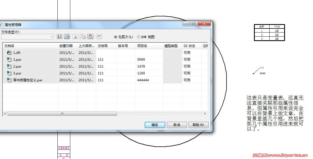Click the Cut scissors icon
Screen dimensions: 313x159
click(x=76, y=37)
